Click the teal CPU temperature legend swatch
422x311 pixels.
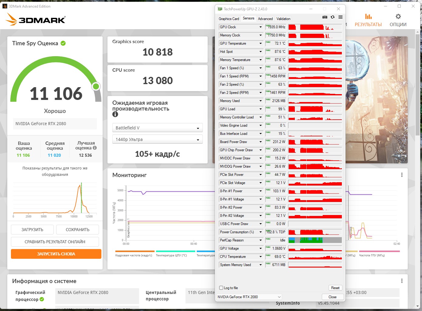pos(175,251)
